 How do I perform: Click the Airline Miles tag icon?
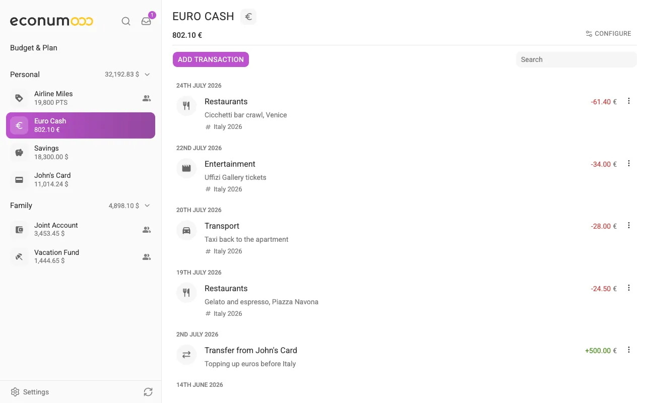[19, 98]
